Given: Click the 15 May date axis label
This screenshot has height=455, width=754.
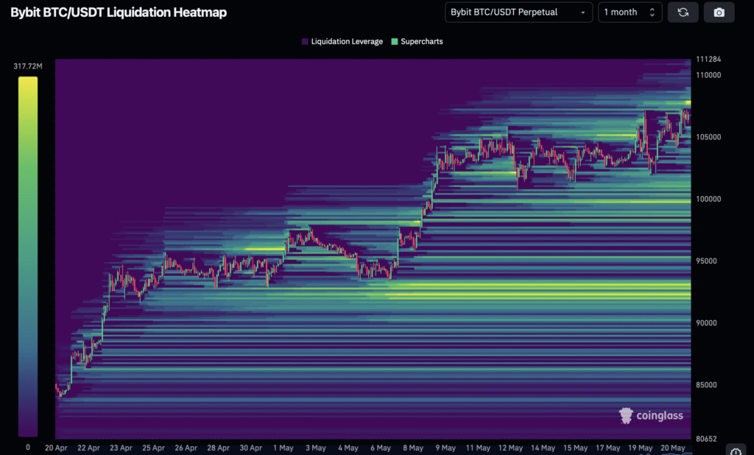Looking at the screenshot, I should tap(575, 448).
